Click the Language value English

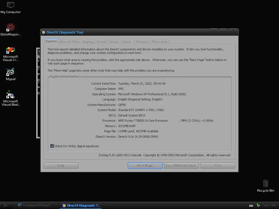coord(140,100)
